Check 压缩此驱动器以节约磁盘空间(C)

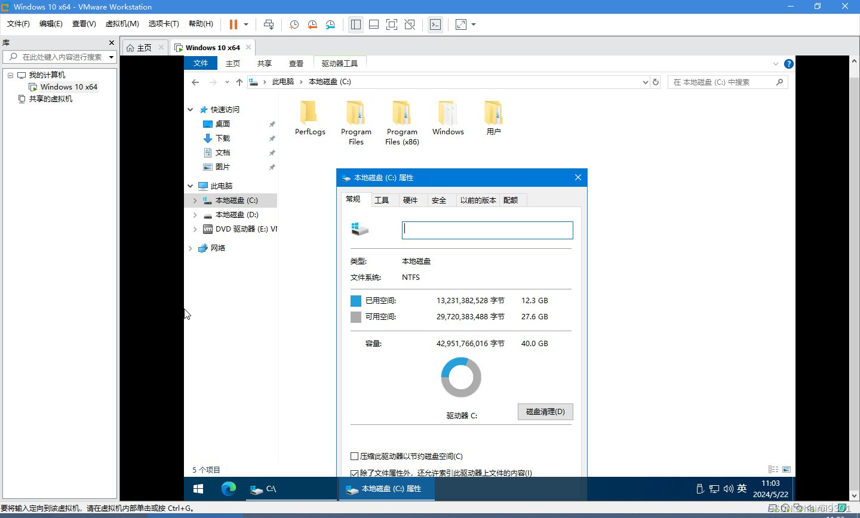click(354, 456)
